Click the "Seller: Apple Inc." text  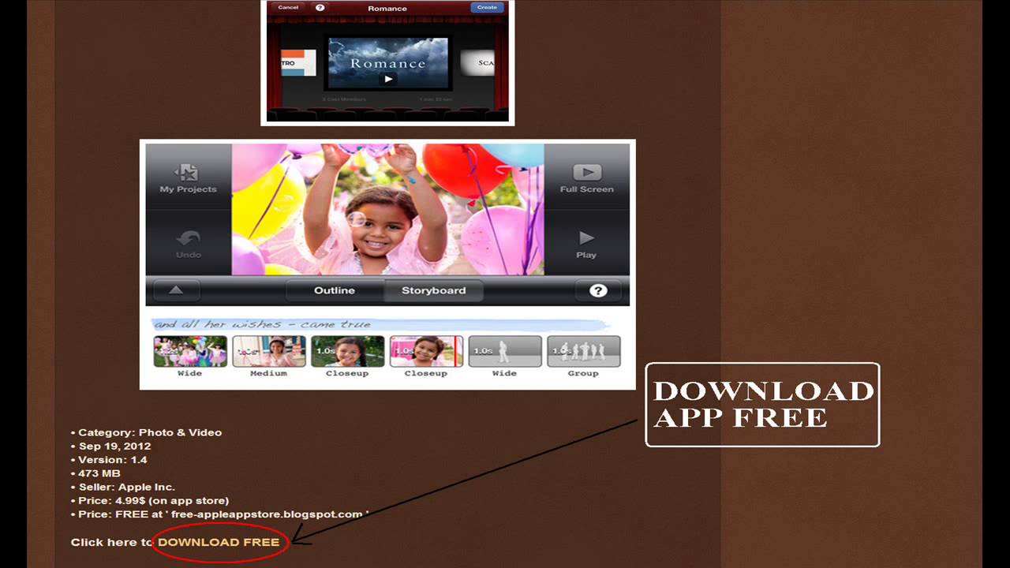pyautogui.click(x=123, y=487)
